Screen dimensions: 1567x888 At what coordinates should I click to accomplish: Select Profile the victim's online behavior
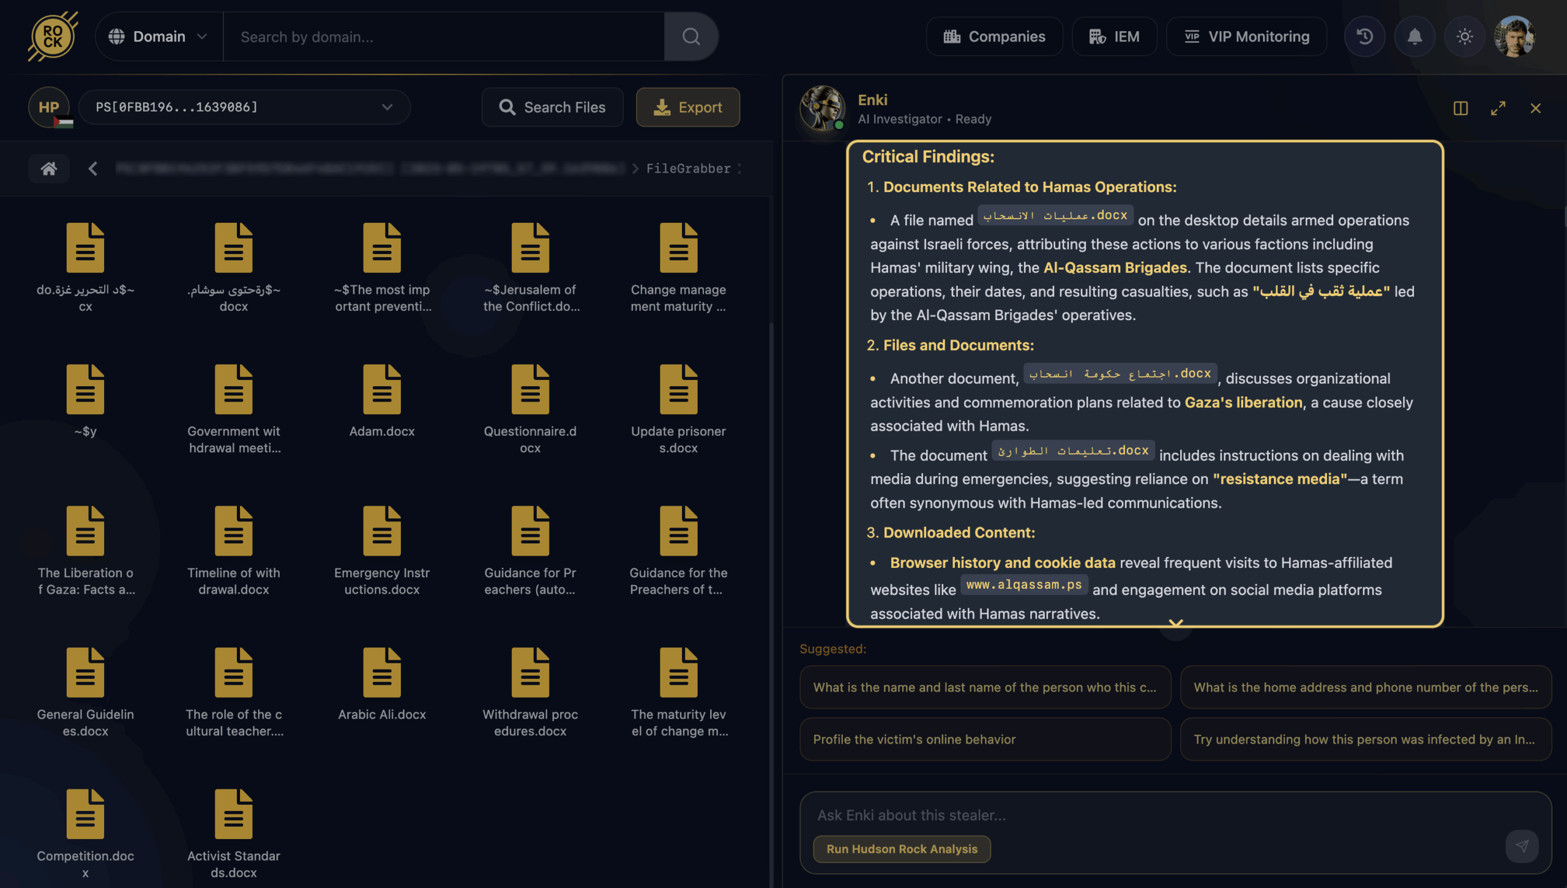(985, 739)
